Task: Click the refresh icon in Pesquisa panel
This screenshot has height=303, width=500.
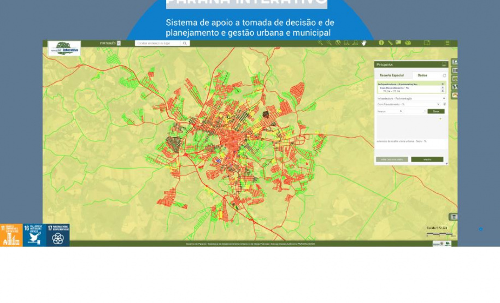Action: [x=444, y=75]
